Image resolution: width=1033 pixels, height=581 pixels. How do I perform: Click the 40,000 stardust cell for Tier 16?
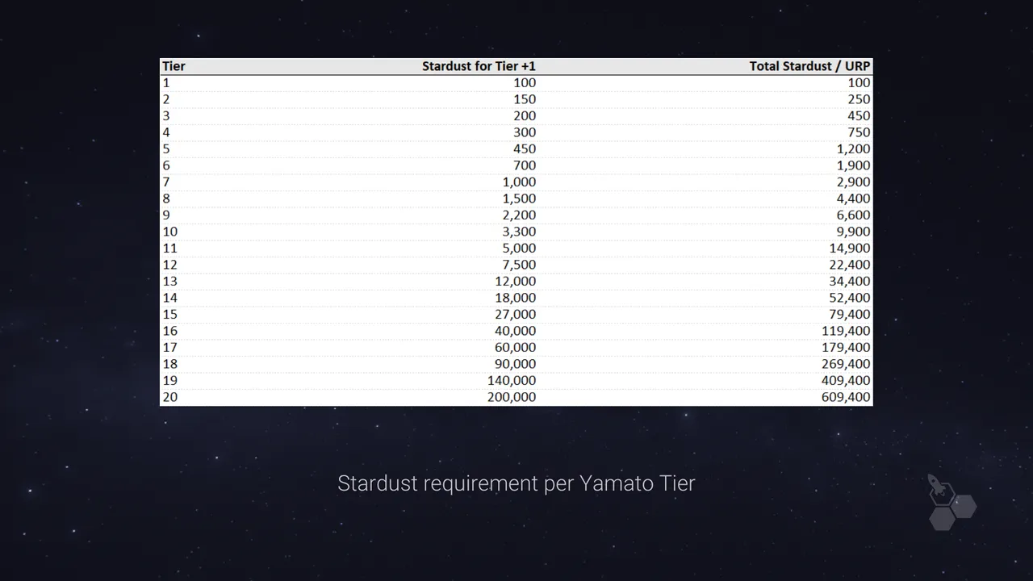pyautogui.click(x=515, y=331)
